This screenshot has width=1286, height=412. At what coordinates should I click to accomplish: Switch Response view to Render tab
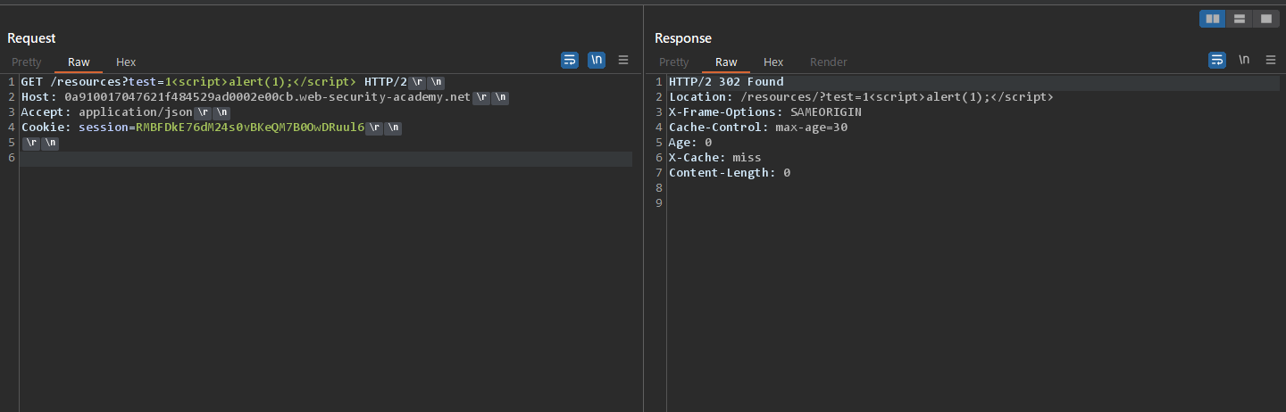click(829, 62)
